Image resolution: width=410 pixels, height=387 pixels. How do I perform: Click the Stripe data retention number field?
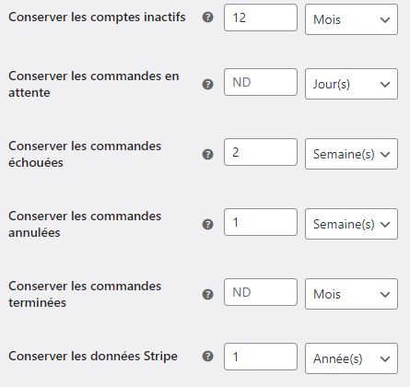coord(261,357)
